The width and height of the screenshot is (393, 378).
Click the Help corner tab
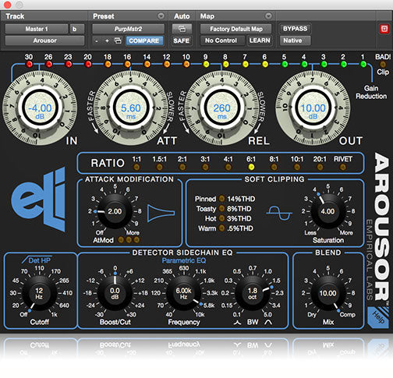click(x=378, y=317)
